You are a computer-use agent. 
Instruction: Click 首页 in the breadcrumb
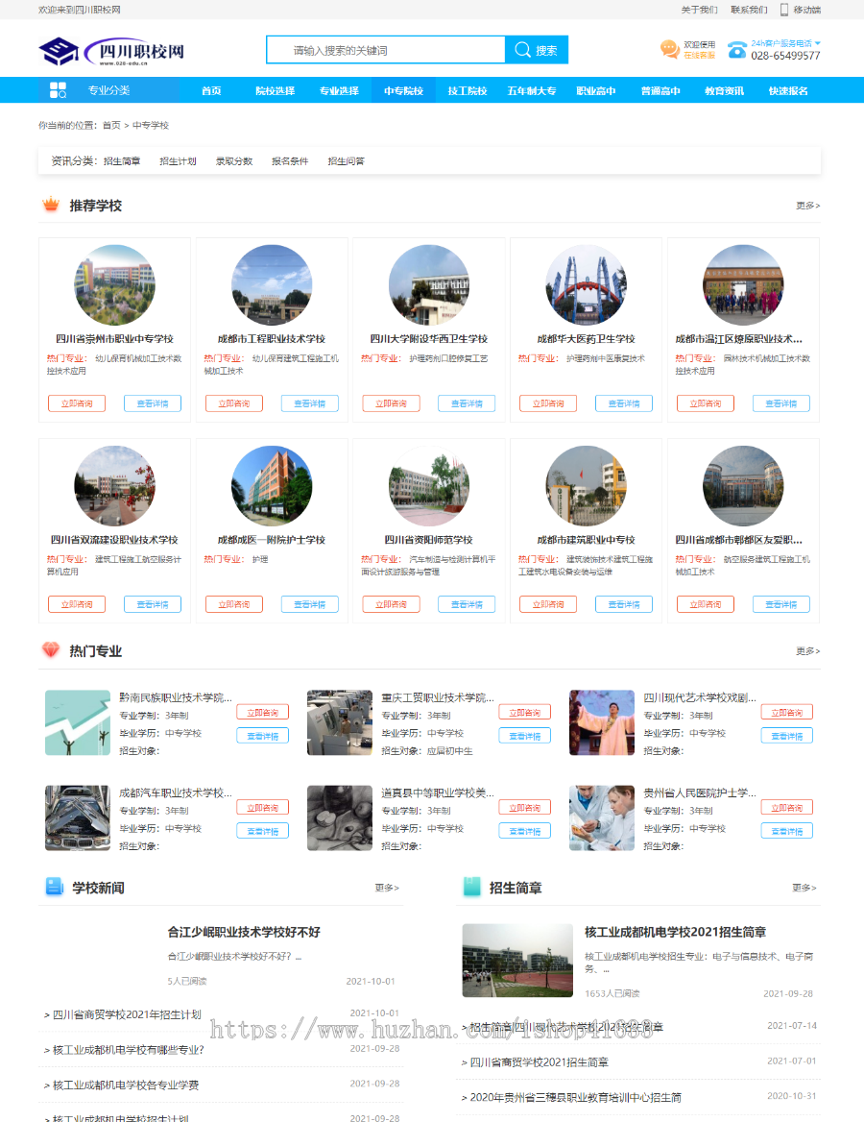(111, 125)
